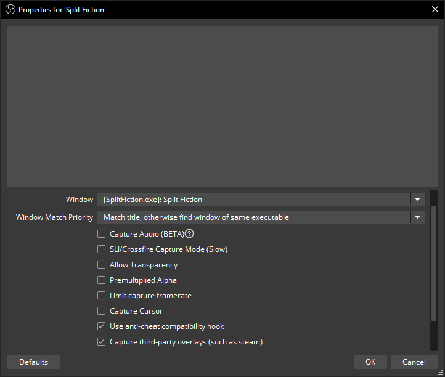
Task: Click the source preview area
Action: 222,106
